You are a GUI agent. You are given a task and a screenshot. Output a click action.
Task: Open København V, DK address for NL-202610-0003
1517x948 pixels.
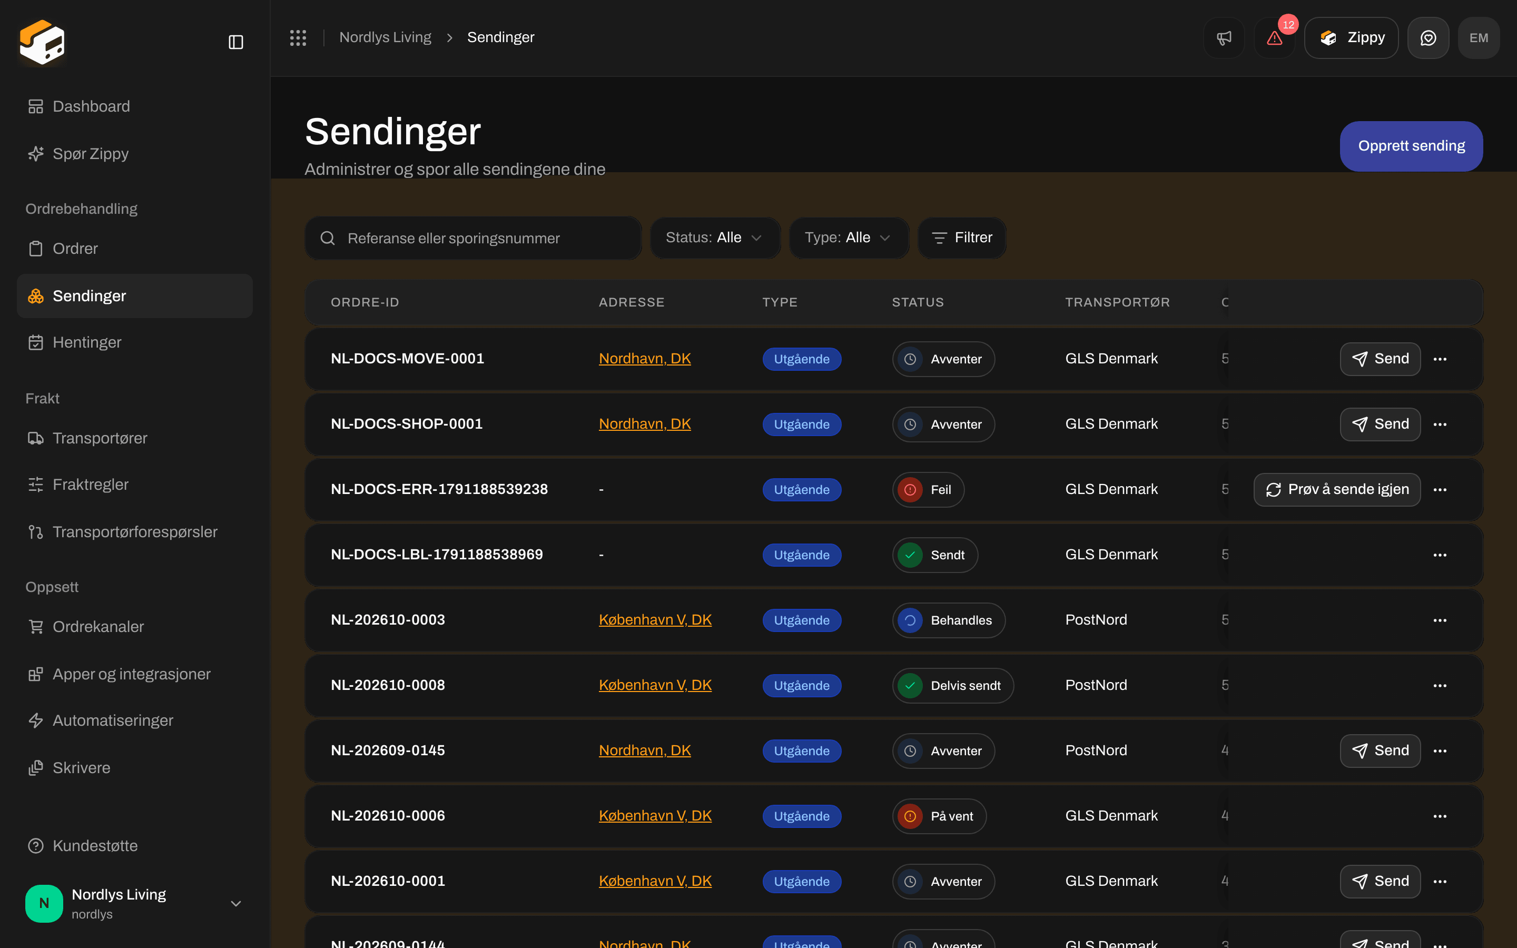[655, 619]
